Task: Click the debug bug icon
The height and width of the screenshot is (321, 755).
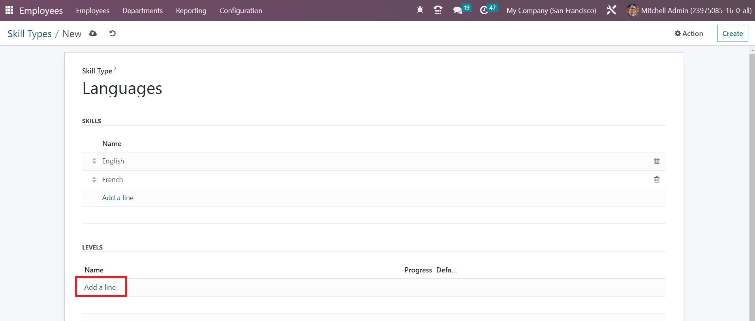Action: (420, 10)
